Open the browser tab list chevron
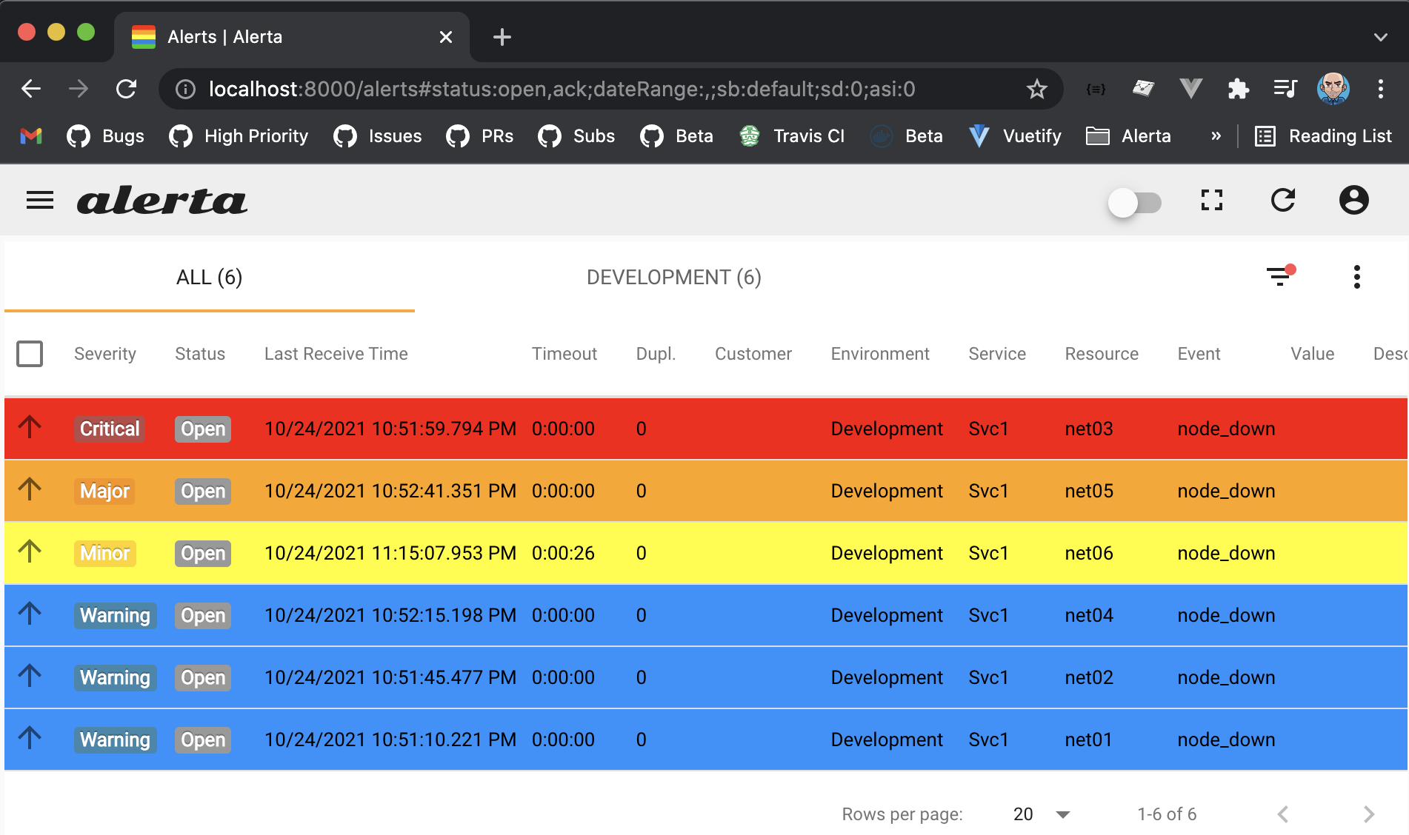The height and width of the screenshot is (835, 1409). click(1379, 36)
